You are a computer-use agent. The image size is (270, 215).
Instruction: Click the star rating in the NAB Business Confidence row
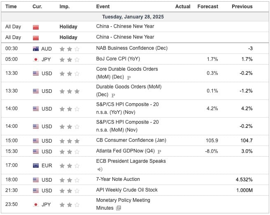[x=70, y=49]
